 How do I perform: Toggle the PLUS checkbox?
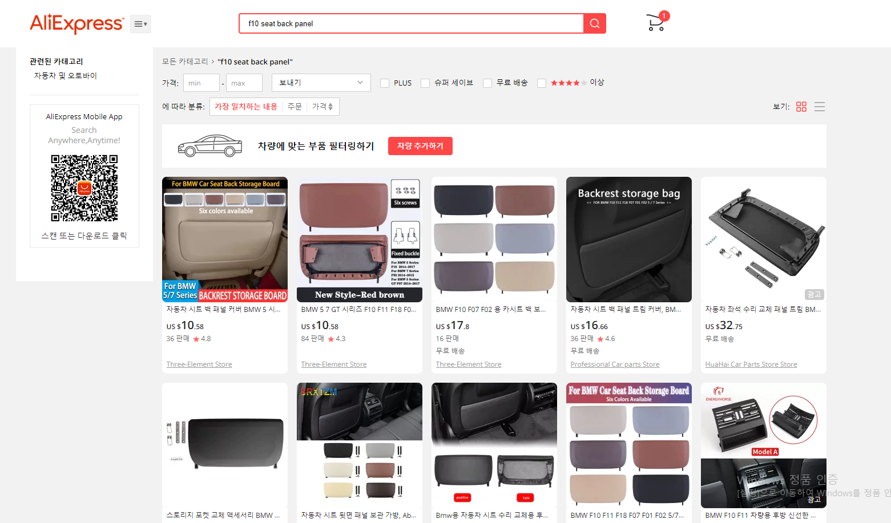(385, 83)
